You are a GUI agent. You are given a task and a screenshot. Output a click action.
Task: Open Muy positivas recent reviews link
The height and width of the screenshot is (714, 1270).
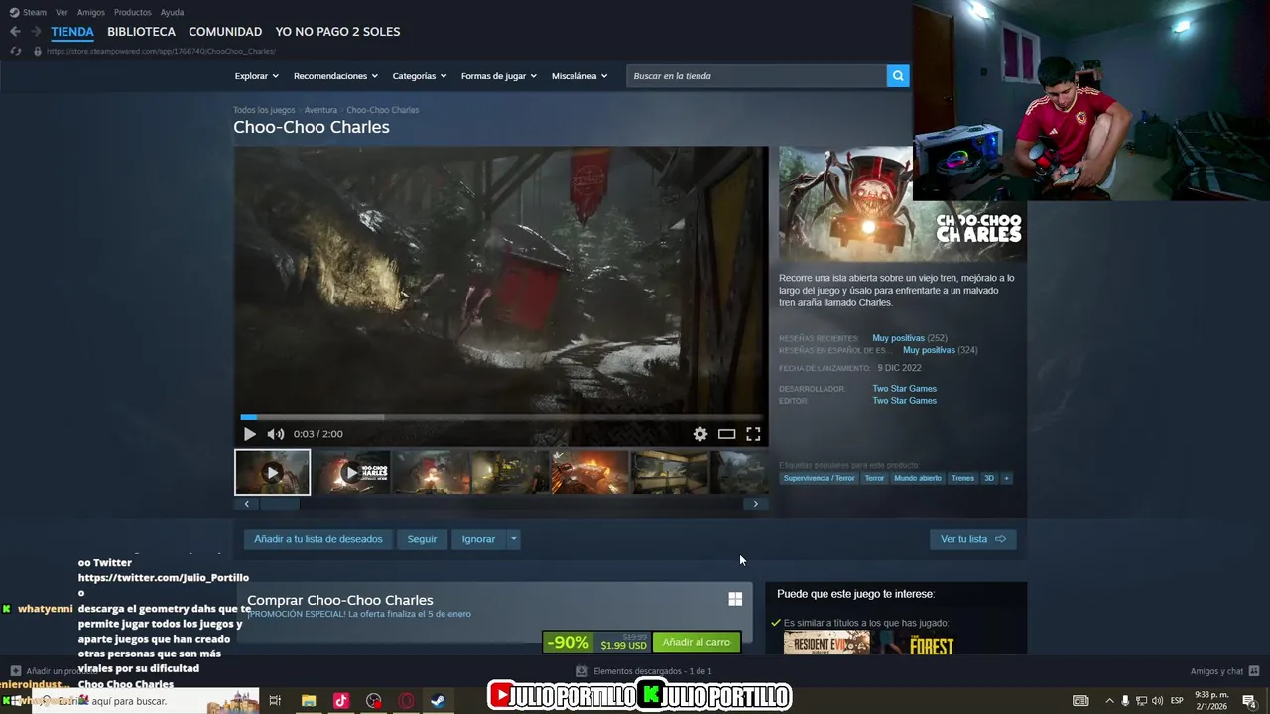coord(898,338)
